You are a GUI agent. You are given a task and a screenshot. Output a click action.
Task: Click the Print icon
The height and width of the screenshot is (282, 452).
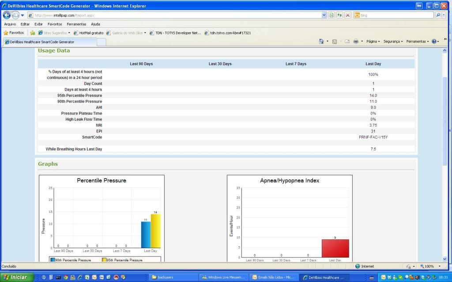coord(356,41)
